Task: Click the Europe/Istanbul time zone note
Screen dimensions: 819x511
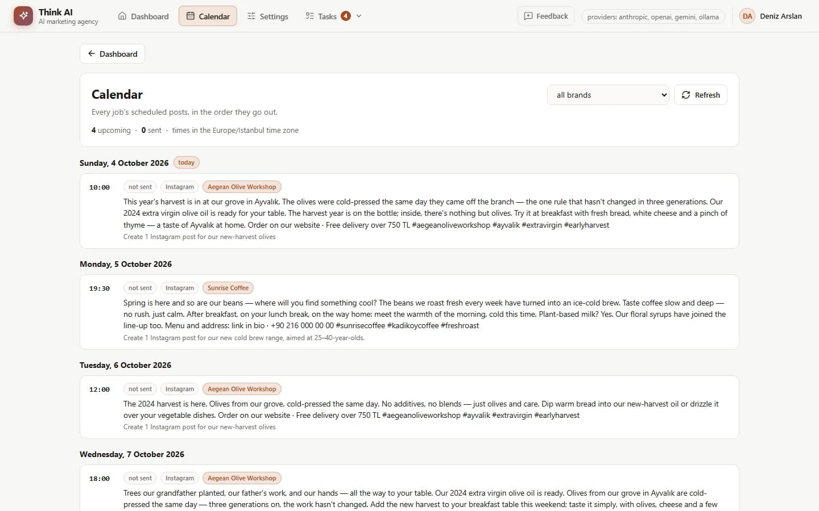Action: (x=235, y=130)
